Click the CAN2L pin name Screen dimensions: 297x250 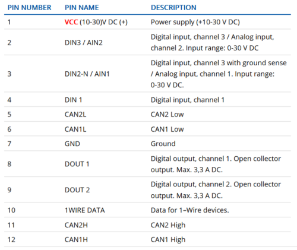(x=75, y=115)
